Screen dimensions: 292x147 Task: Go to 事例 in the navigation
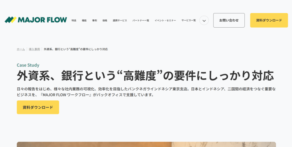click(94, 21)
